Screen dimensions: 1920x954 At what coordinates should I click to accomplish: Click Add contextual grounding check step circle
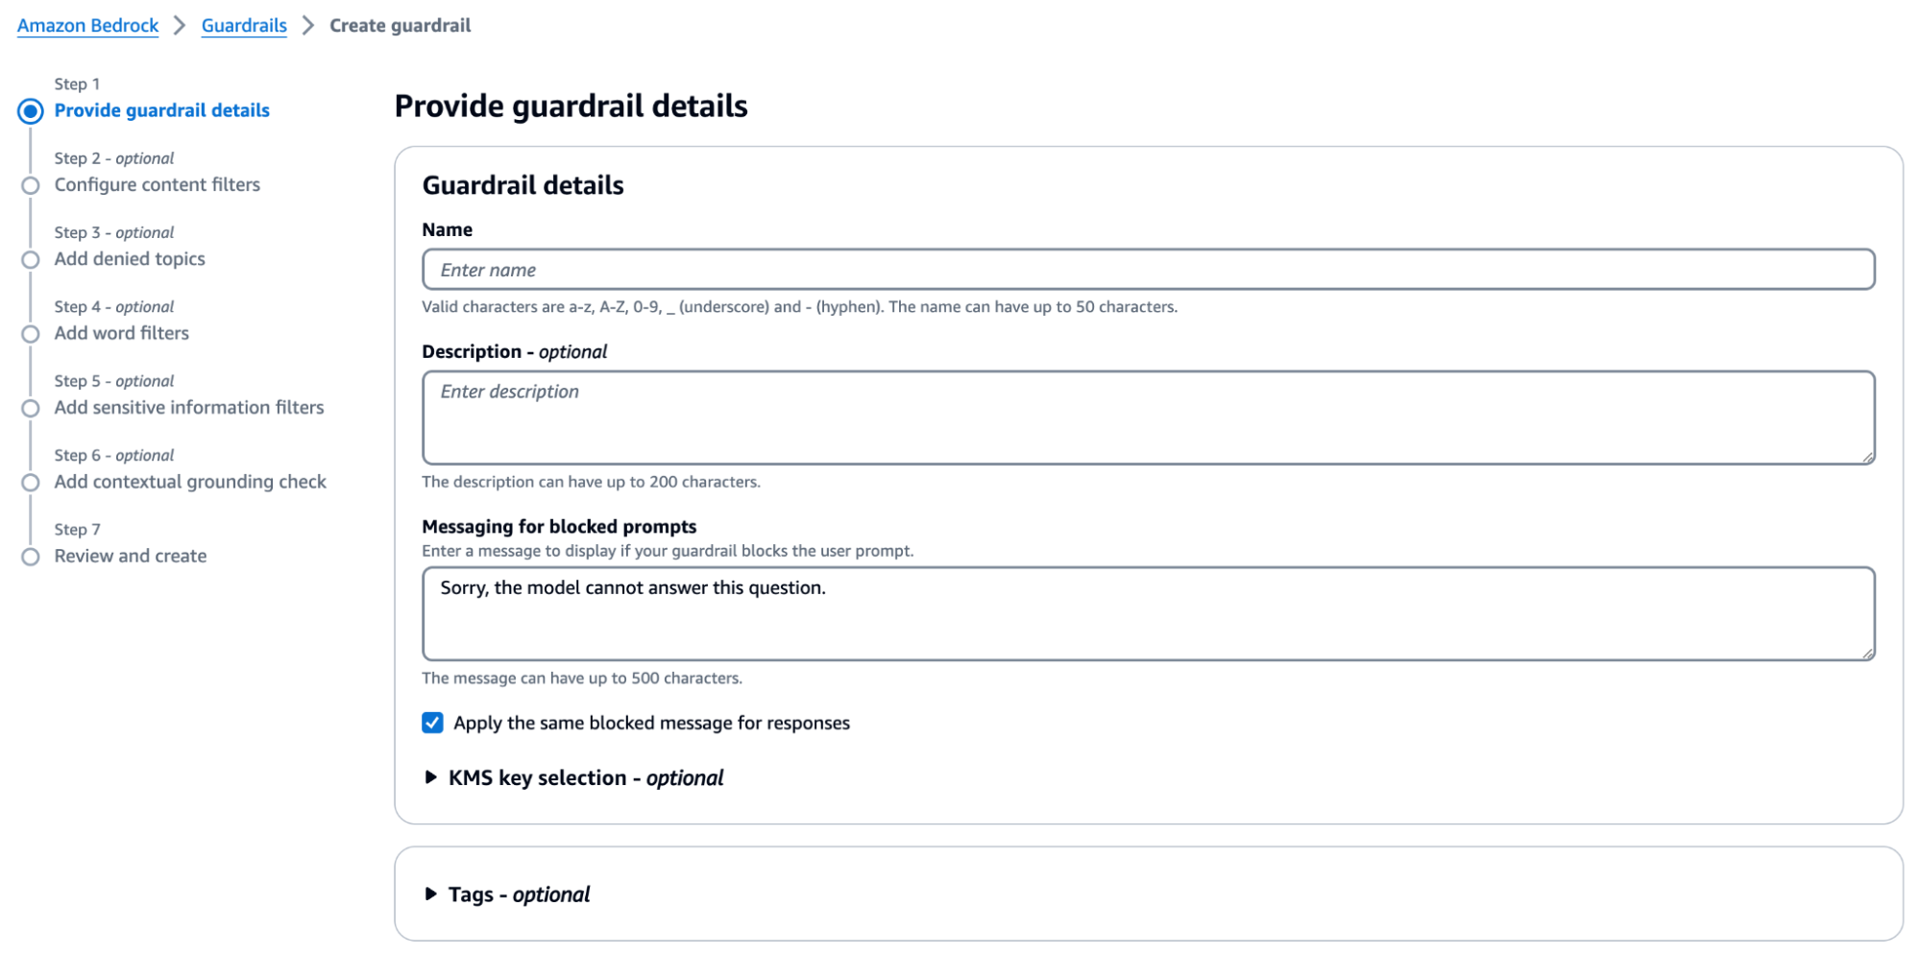31,482
